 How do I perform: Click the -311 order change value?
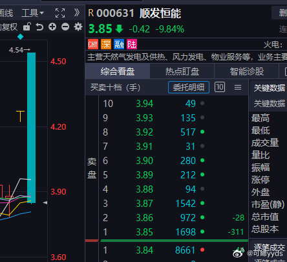[x=236, y=232]
